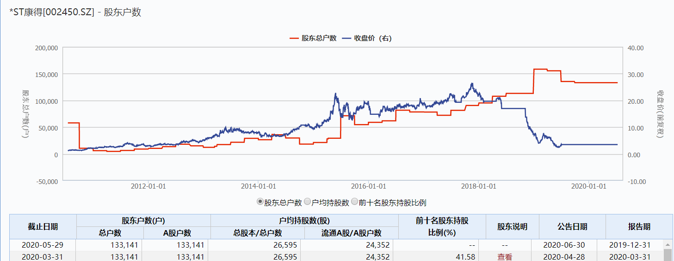Toggle the 收盘价(右) legend series
The height and width of the screenshot is (261, 674).
point(367,38)
